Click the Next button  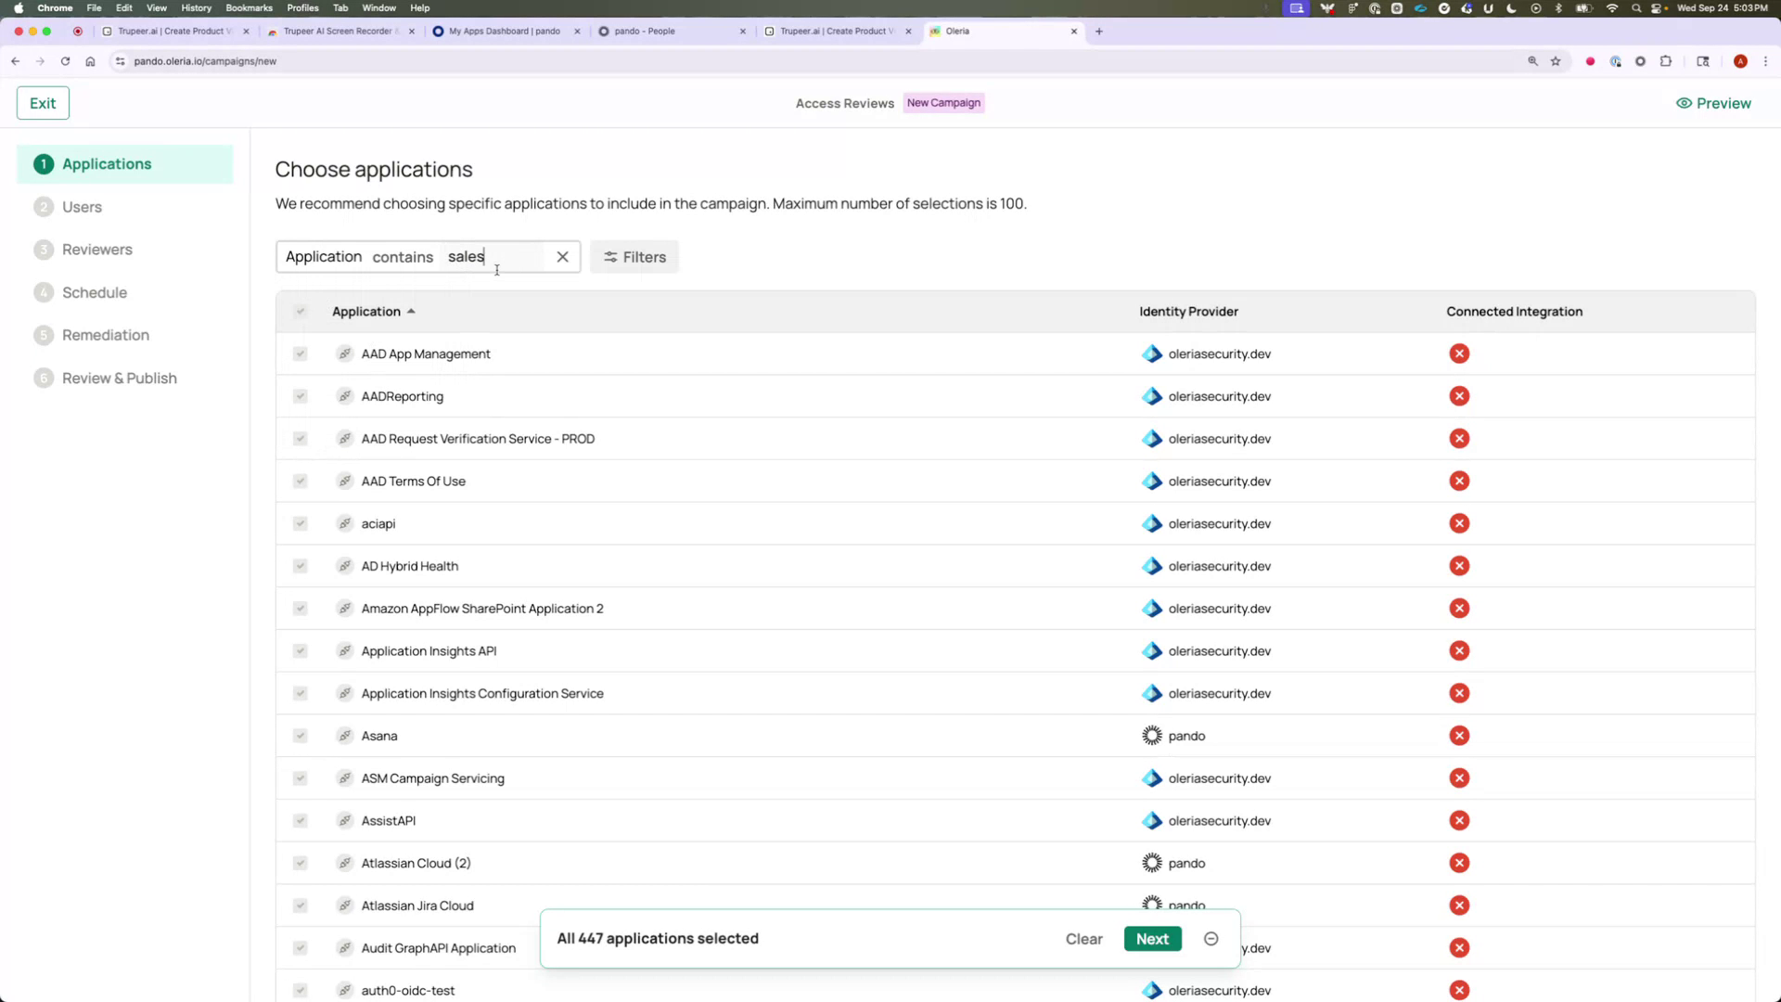click(1152, 939)
